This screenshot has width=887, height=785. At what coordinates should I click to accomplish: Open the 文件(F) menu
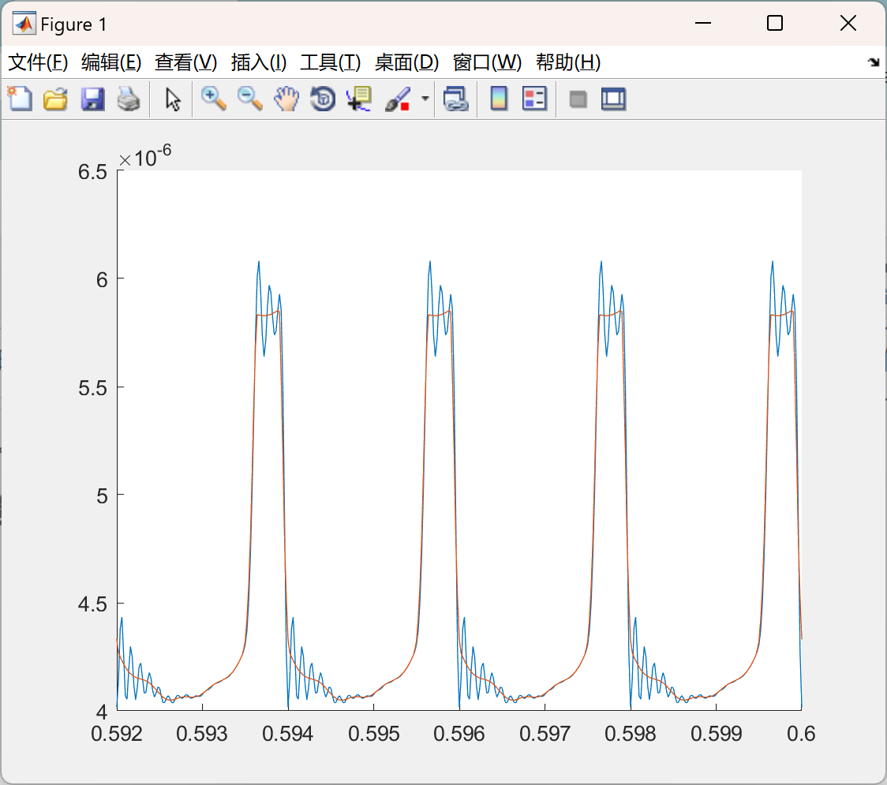38,62
